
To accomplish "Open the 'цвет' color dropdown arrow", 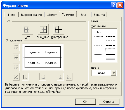I will 114,73.
